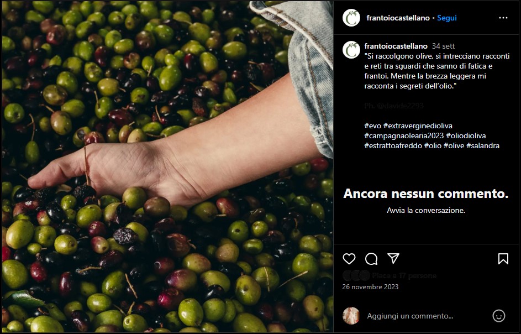Image resolution: width=521 pixels, height=334 pixels.
Task: Click frantoiocastellano avatar beside caption
Action: point(351,50)
